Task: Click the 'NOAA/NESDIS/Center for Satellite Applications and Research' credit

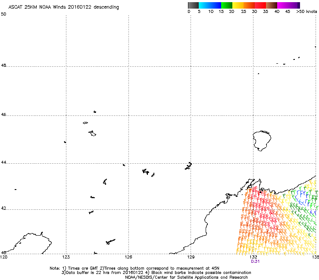Action: (186, 277)
